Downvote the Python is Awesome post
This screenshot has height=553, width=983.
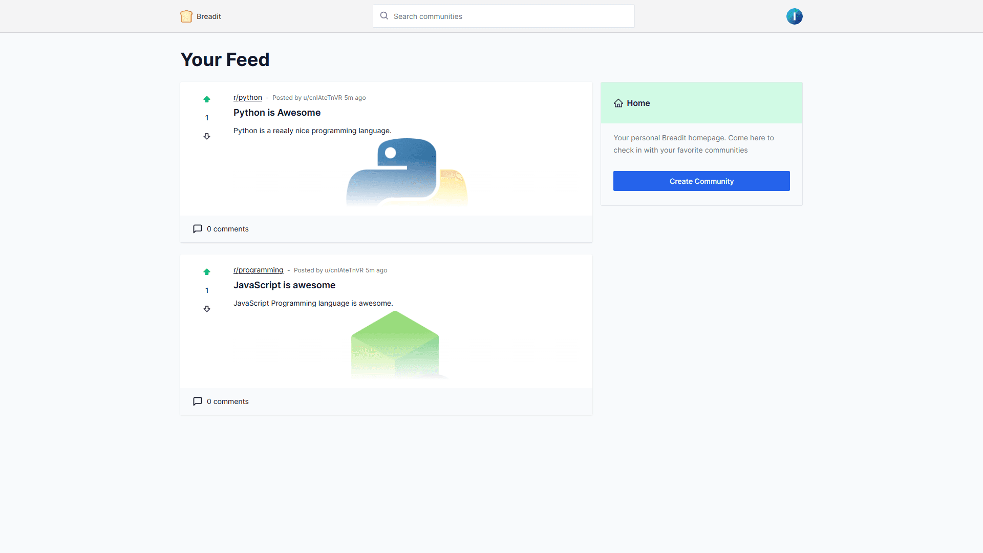207,136
